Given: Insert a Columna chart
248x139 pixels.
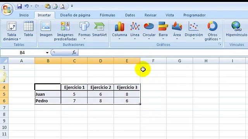Looking at the screenshot, I should pos(119,31).
